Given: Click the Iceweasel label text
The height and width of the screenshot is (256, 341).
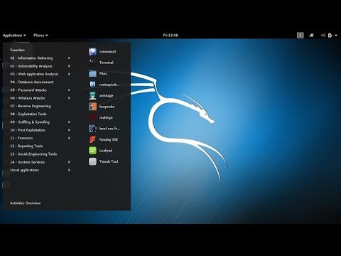Looking at the screenshot, I should [107, 51].
